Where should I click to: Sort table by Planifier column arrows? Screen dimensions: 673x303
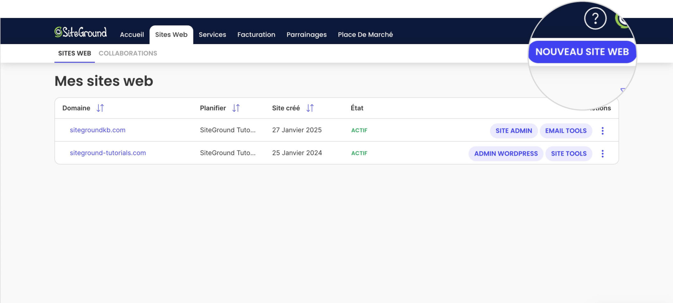pyautogui.click(x=236, y=108)
